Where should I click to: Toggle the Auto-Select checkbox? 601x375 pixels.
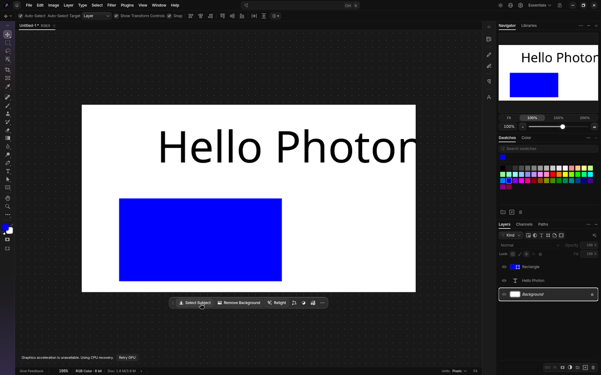(x=21, y=16)
